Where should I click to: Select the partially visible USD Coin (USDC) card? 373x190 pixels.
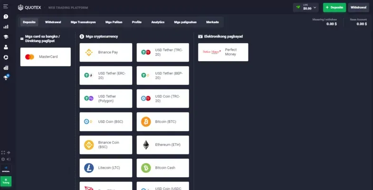click(163, 186)
